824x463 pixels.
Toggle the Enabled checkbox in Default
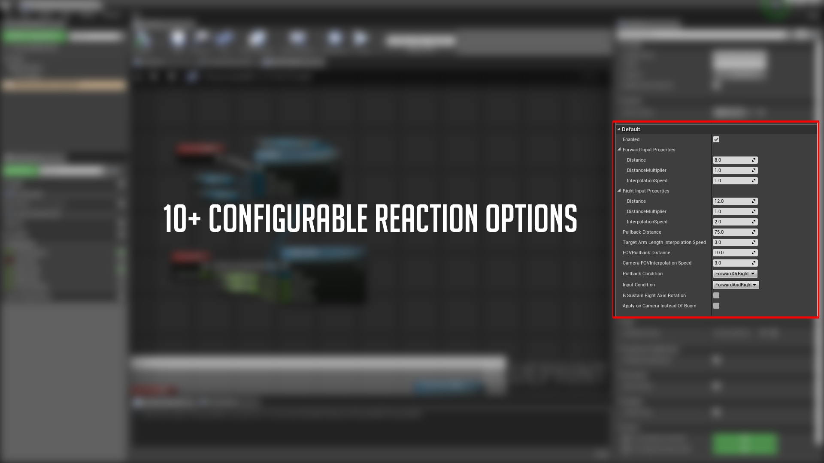point(716,139)
